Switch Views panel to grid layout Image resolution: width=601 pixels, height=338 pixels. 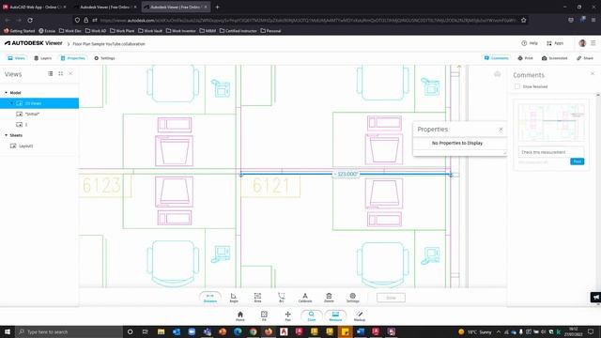(60, 73)
